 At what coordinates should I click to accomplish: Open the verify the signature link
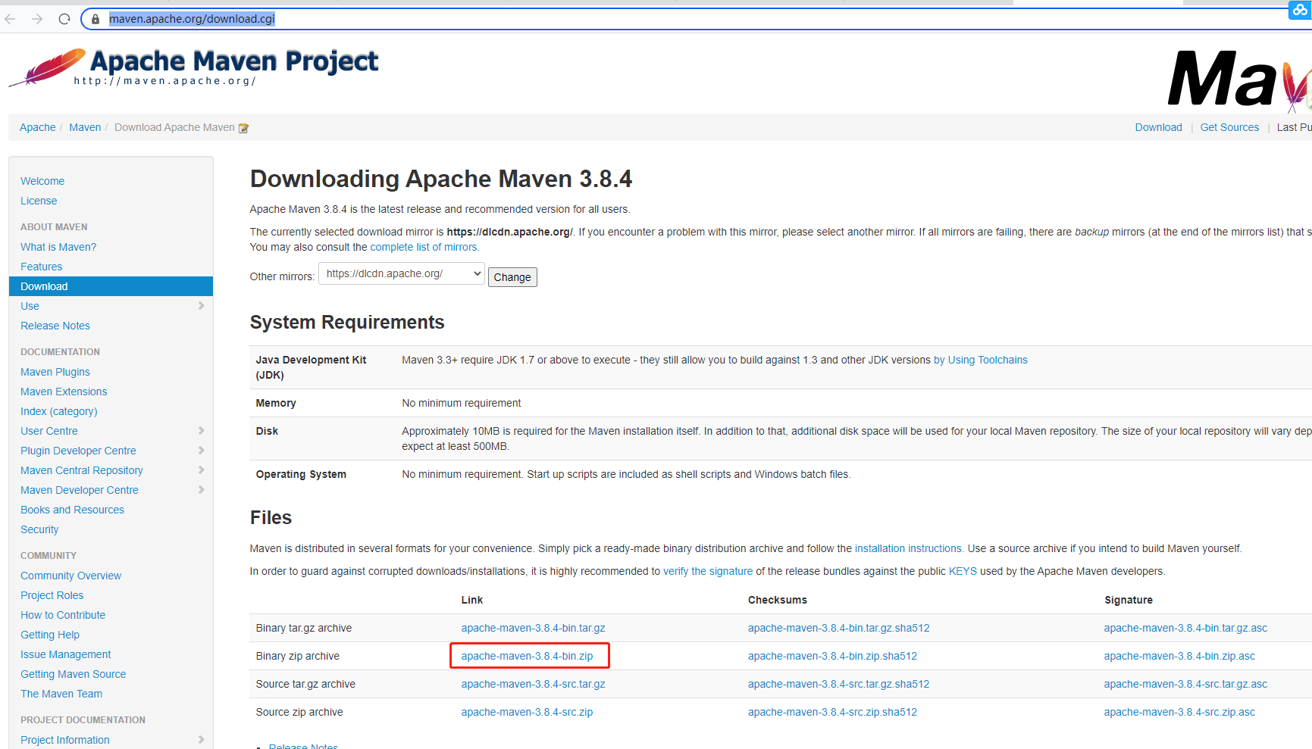(708, 571)
